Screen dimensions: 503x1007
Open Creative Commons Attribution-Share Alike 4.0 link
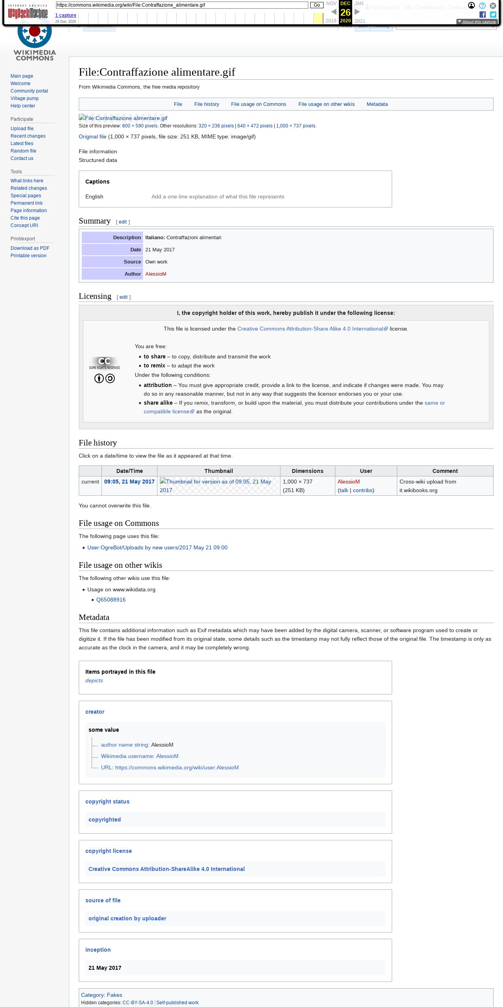click(x=312, y=329)
